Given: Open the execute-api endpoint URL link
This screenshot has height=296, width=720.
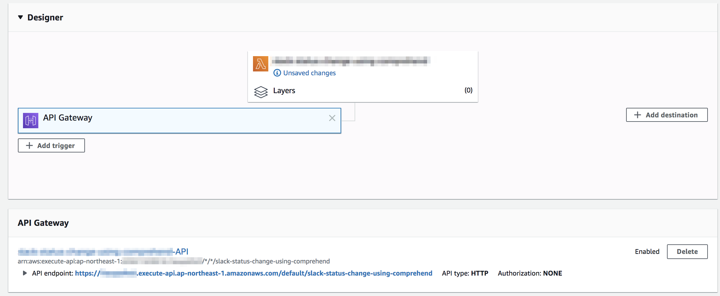Looking at the screenshot, I should pos(254,273).
